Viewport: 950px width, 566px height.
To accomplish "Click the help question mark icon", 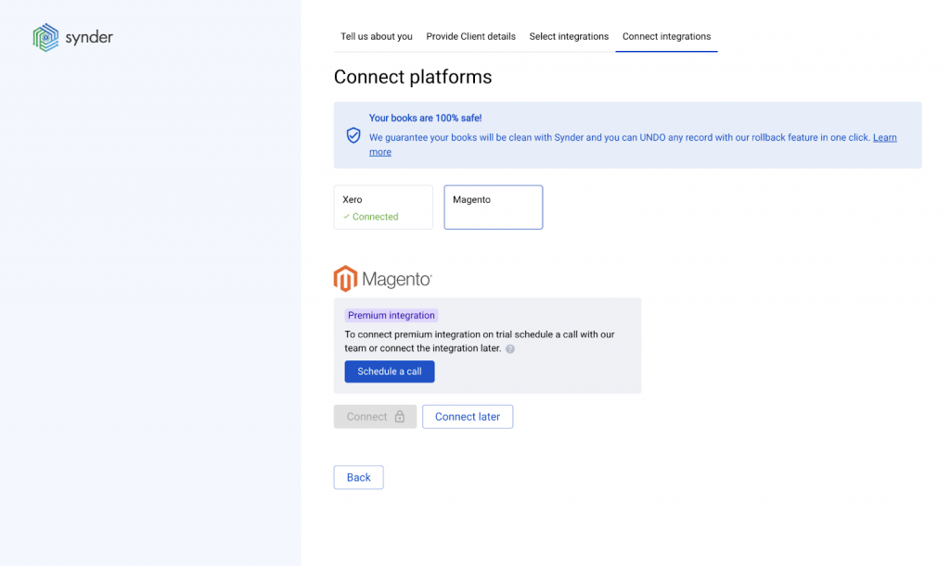I will coord(510,349).
